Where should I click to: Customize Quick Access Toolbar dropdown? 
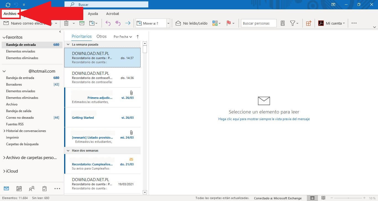[x=24, y=5]
